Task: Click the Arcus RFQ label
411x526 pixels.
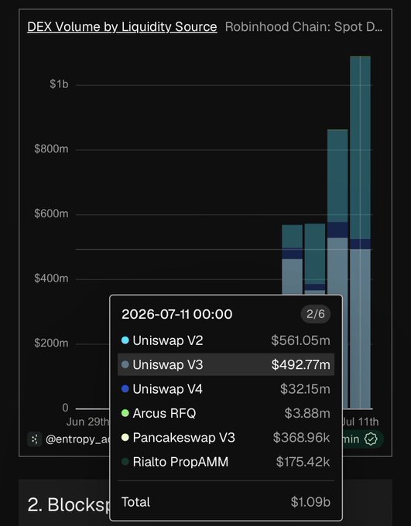Action: 164,413
